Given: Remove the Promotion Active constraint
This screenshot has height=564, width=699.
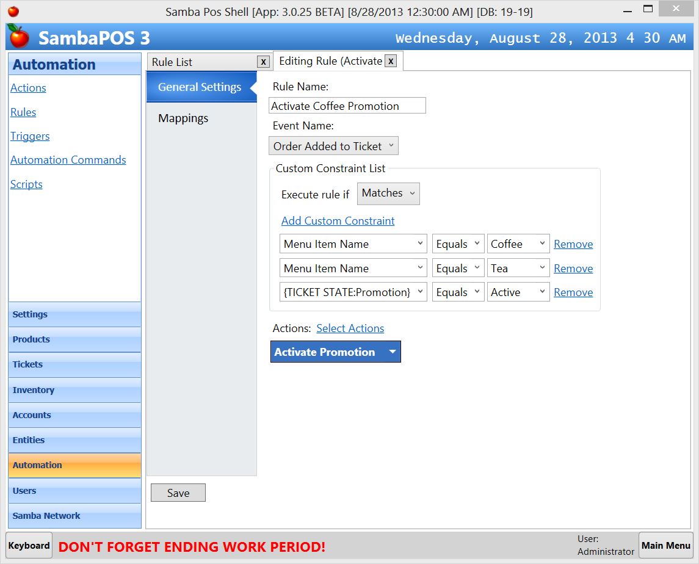Looking at the screenshot, I should tap(573, 292).
